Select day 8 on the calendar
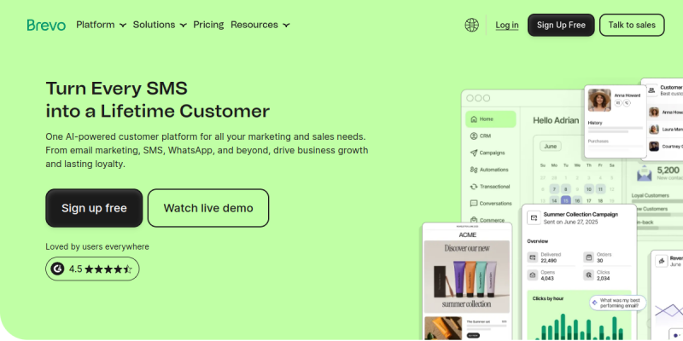The width and height of the screenshot is (683, 341). tap(565, 189)
